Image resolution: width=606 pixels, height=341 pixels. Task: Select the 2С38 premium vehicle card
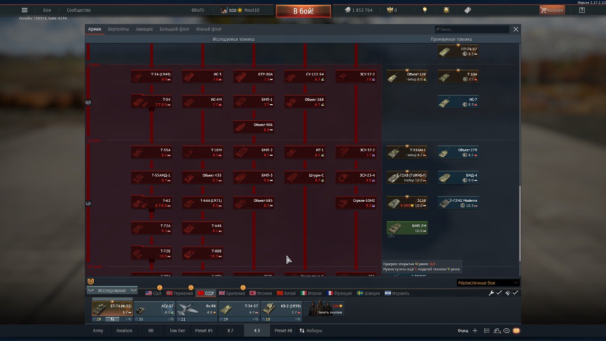coord(407,203)
